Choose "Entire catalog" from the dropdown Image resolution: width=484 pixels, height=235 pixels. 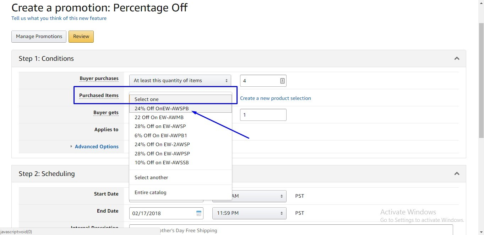(x=150, y=192)
